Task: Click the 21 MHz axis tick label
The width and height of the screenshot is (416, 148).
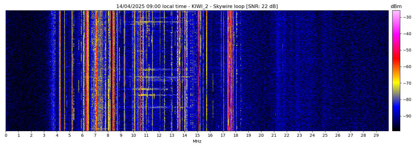Action: 274,136
